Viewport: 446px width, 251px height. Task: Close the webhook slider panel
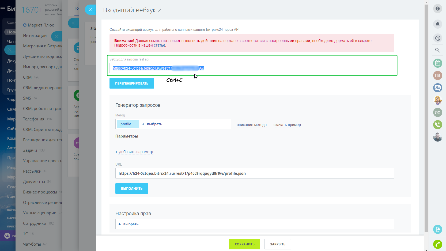click(90, 10)
